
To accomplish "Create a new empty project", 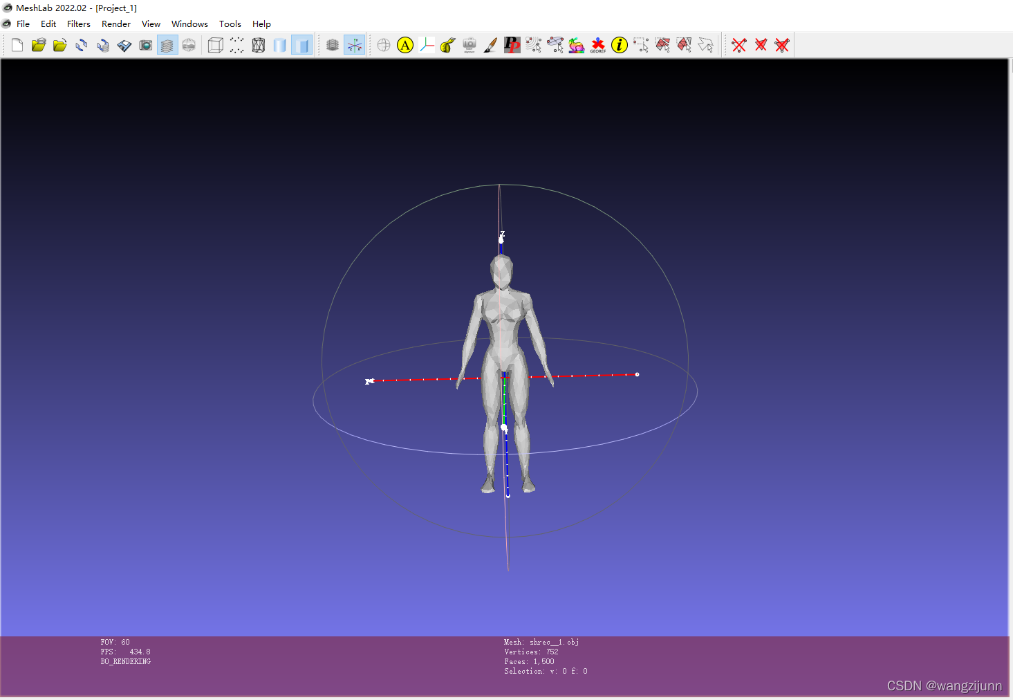I will [x=17, y=46].
